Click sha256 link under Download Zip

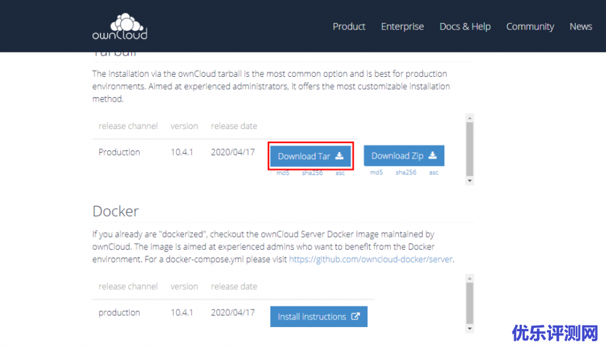[406, 173]
